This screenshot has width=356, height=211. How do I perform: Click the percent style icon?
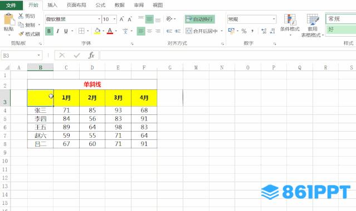[244, 31]
